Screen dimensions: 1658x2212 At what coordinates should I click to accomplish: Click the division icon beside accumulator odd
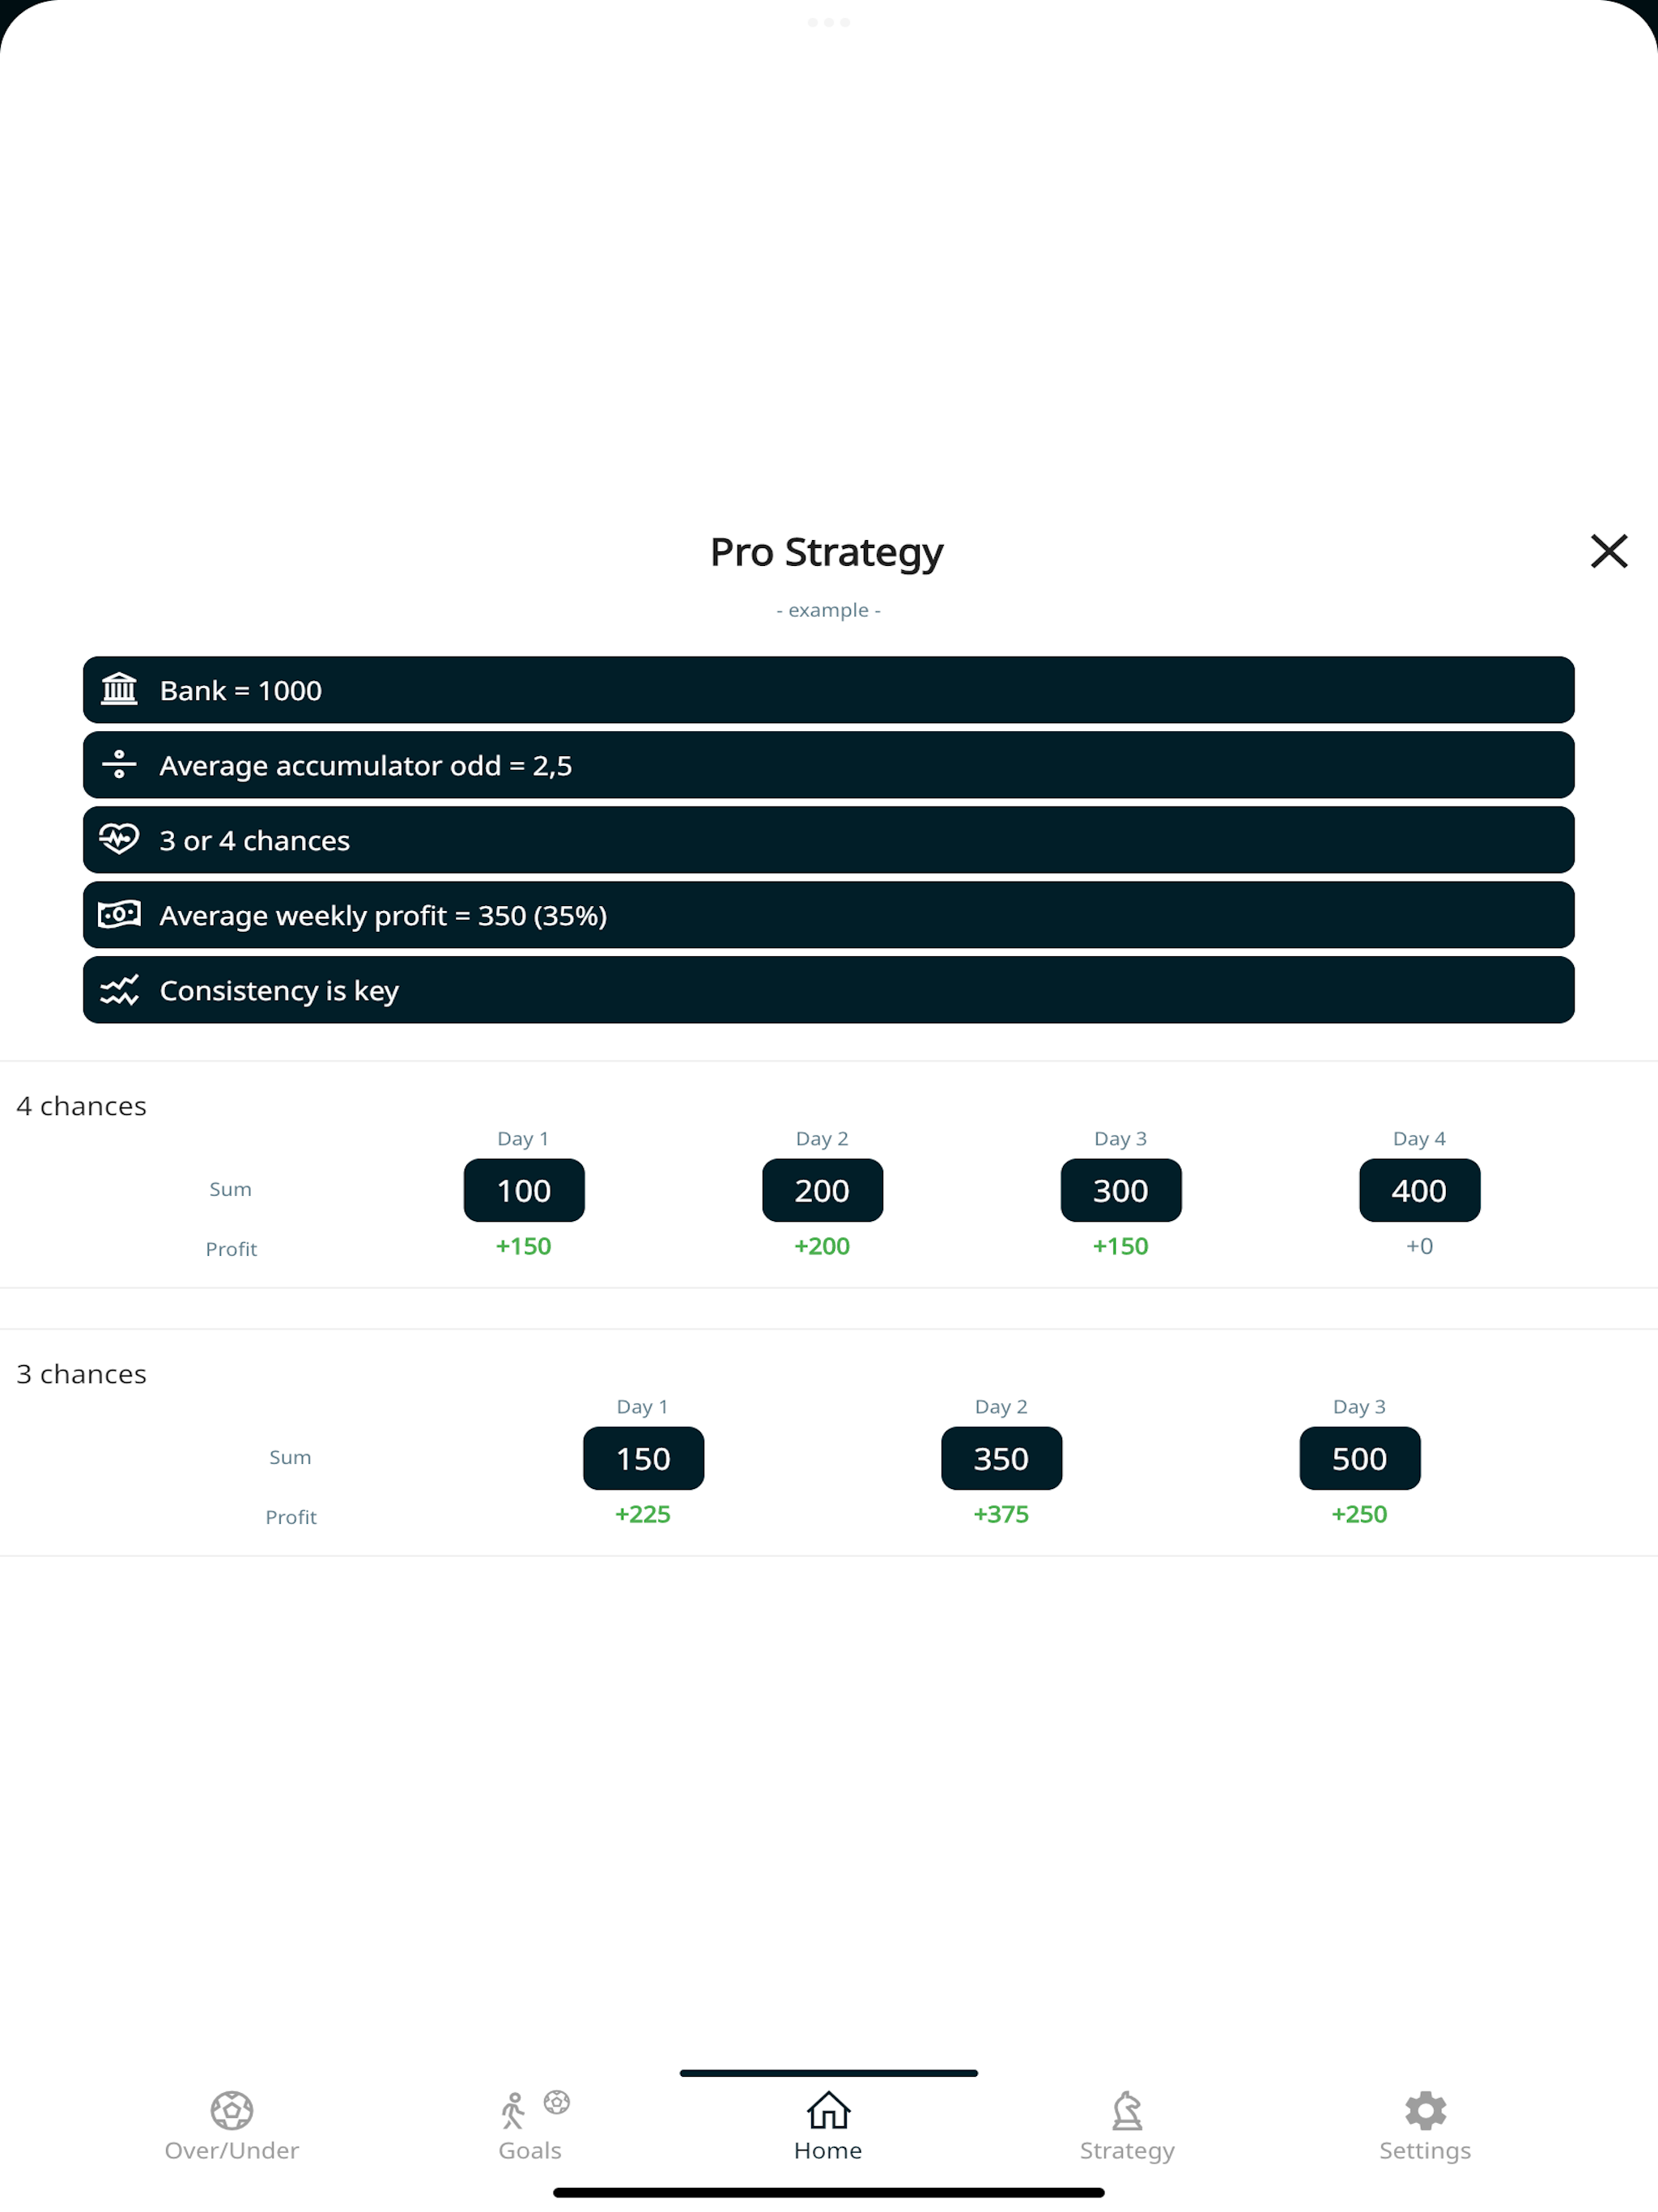[119, 765]
